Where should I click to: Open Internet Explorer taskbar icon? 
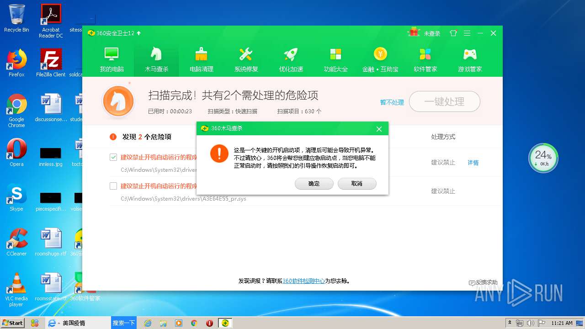pyautogui.click(x=148, y=323)
